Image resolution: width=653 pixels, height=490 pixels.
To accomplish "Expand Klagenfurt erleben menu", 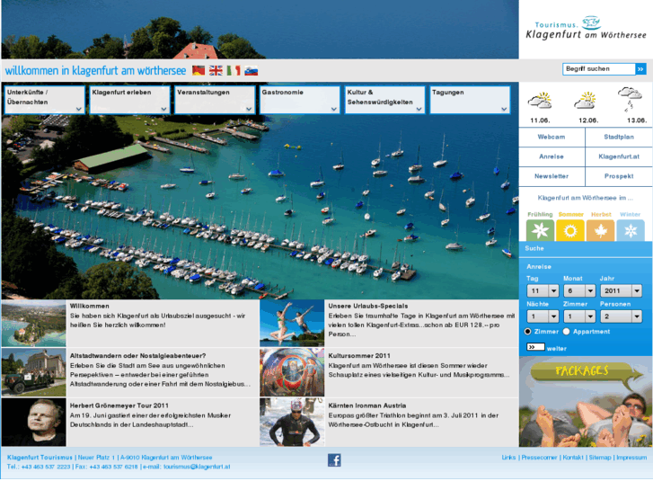I will point(129,100).
